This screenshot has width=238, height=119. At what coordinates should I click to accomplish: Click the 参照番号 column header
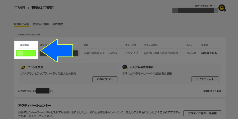point(25,45)
